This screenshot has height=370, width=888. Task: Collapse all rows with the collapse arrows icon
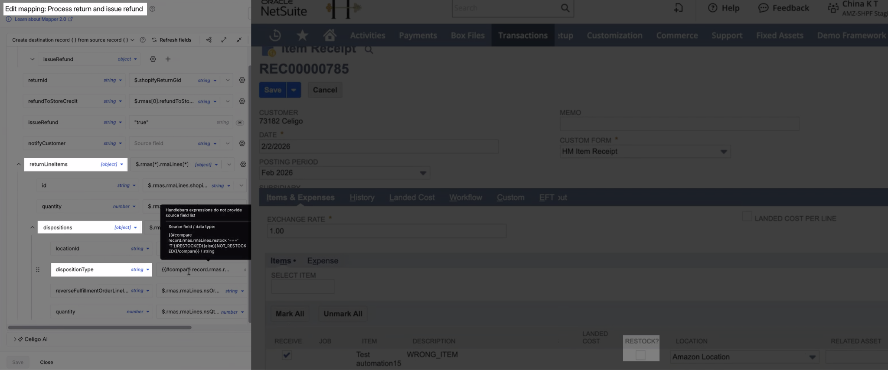(x=239, y=40)
